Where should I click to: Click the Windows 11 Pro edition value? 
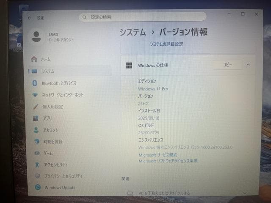point(153,89)
